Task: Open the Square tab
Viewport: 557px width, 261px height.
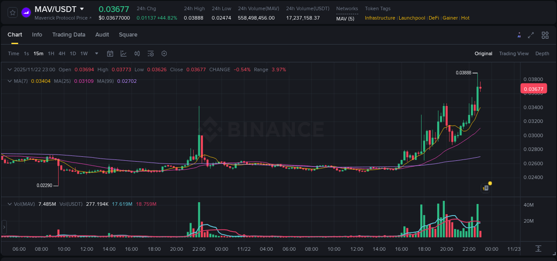Action: [128, 35]
